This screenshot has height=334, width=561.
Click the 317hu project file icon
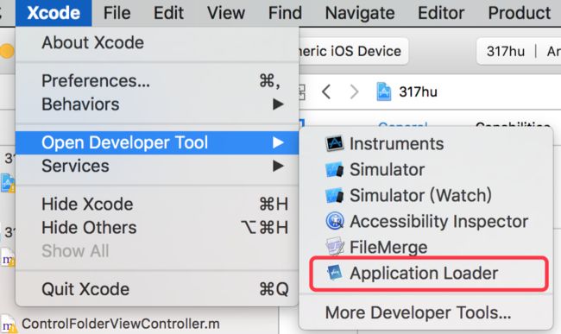coord(383,91)
